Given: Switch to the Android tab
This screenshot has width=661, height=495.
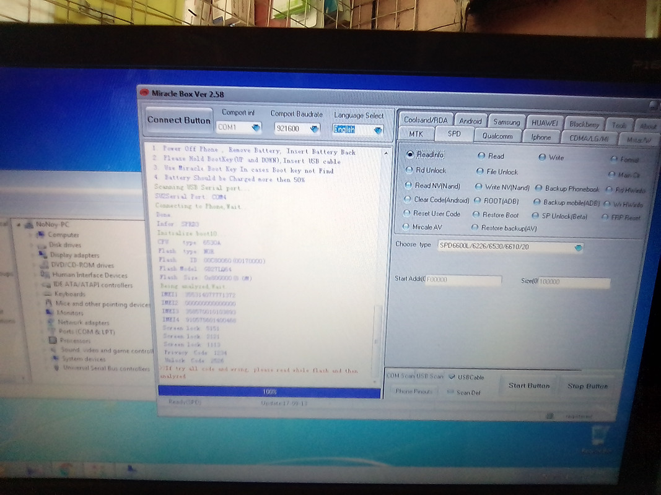Looking at the screenshot, I should tap(470, 121).
